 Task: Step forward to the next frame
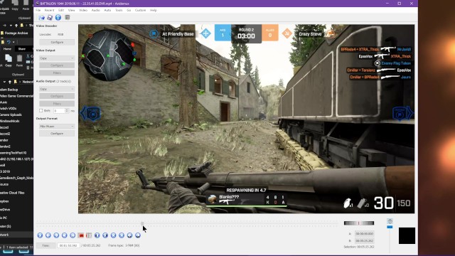tap(56, 235)
